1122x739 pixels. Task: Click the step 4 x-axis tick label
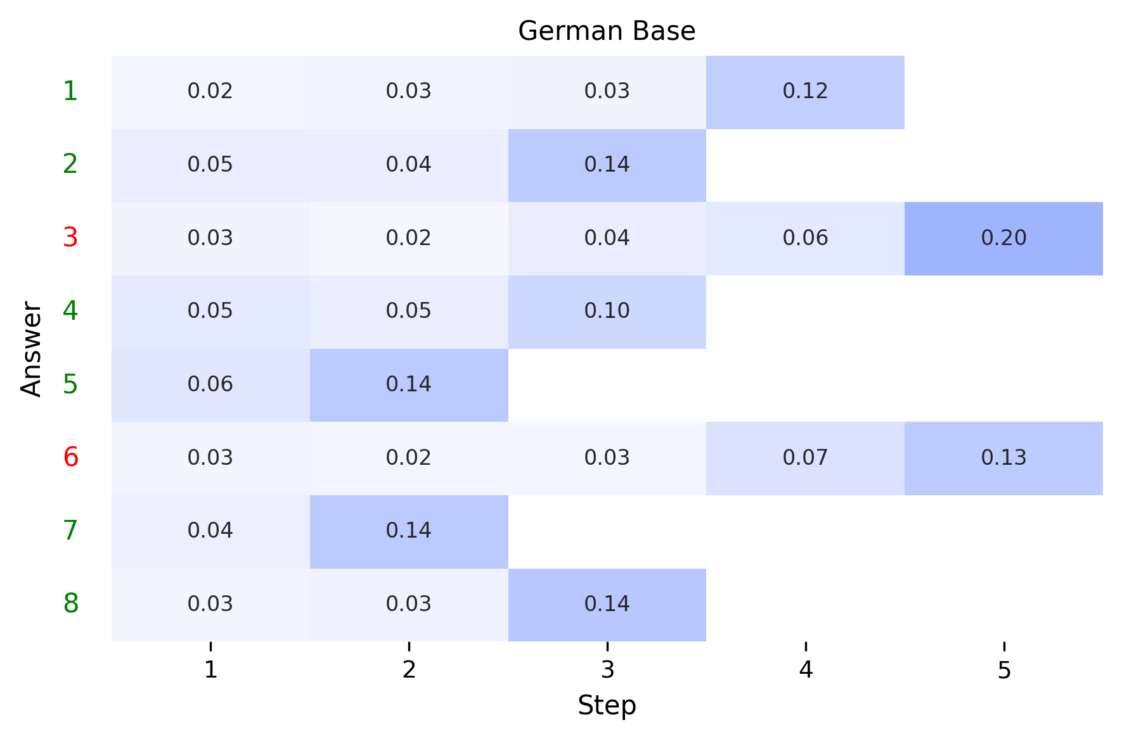click(x=805, y=670)
